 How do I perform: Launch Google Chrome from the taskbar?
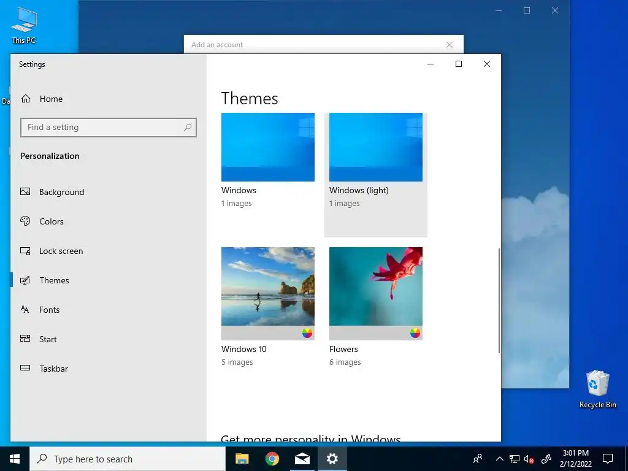pos(272,459)
